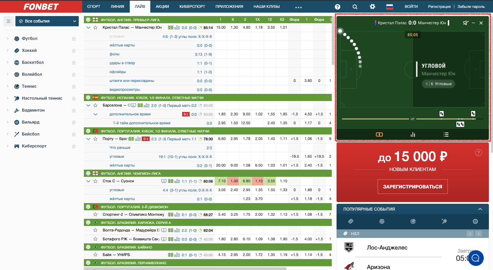
Task: Click the FONBET logo
Action: pos(41,6)
